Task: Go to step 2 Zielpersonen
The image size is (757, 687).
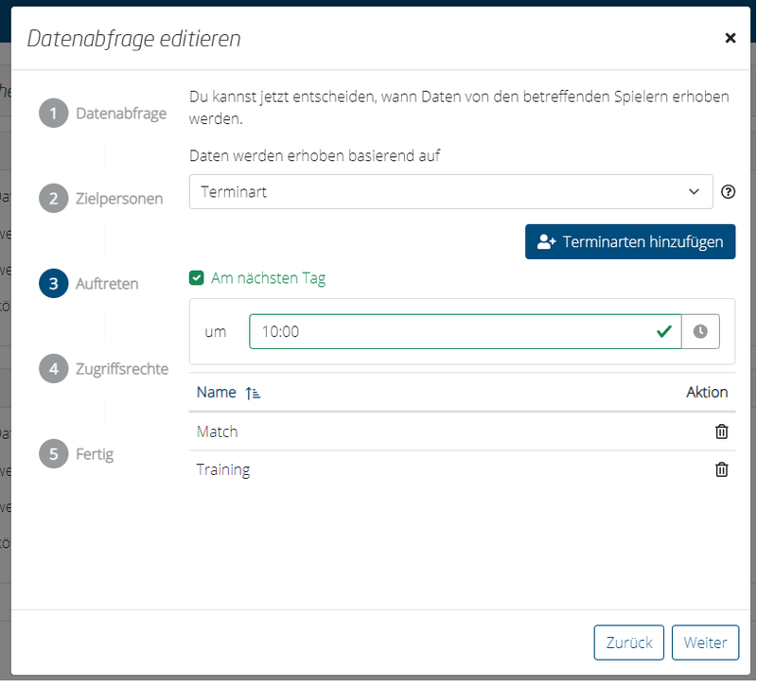Action: [101, 199]
